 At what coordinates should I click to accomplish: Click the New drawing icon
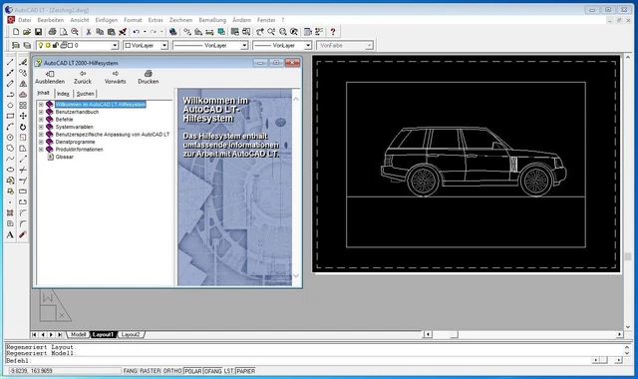tap(16, 31)
